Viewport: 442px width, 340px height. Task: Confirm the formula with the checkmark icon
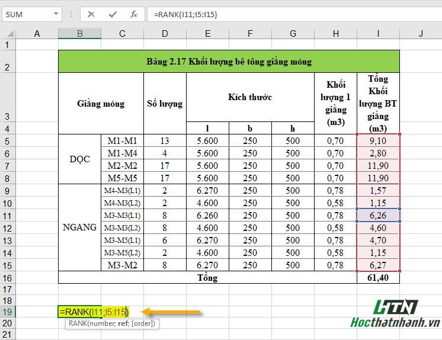point(113,14)
